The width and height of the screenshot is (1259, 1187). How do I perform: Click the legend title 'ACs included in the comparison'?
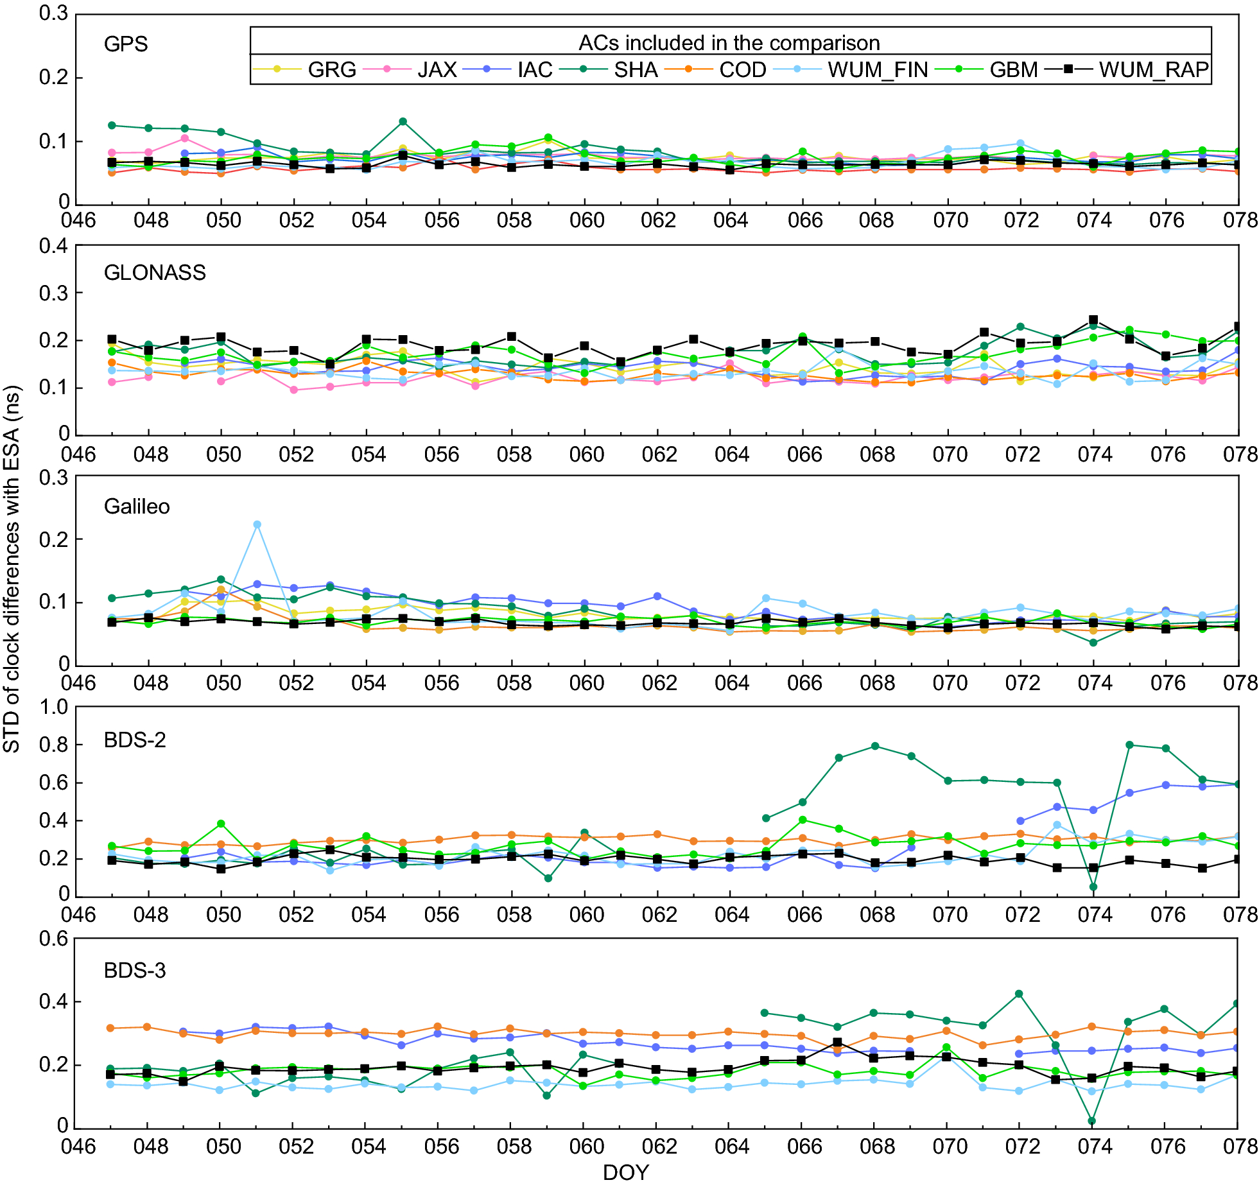point(729,43)
